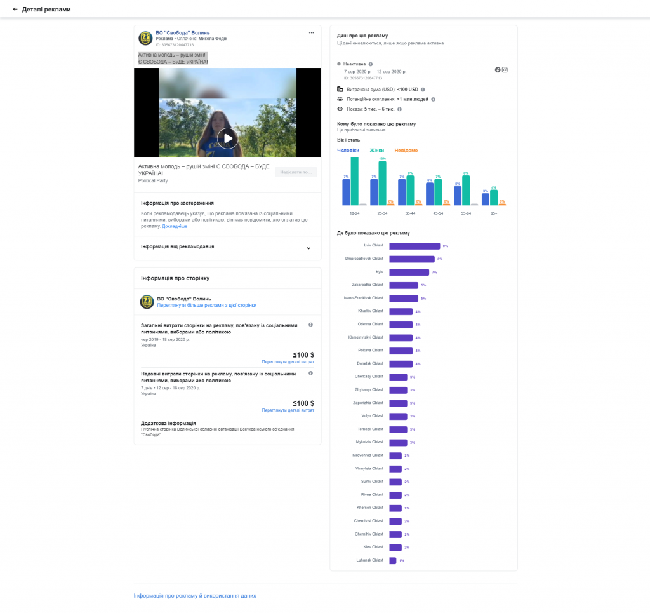This screenshot has width=650, height=613.
Task: Click the info icon next to Неактивна
Action: [x=371, y=64]
